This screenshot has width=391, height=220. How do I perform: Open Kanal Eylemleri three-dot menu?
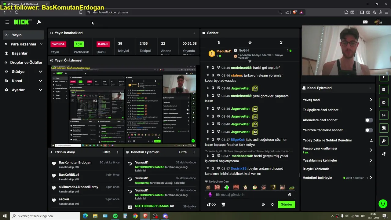click(370, 88)
